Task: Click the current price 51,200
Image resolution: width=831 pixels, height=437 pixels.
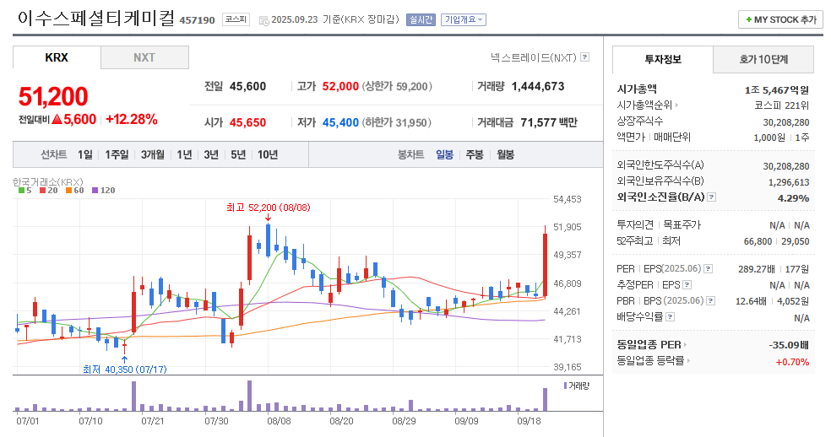Action: [53, 97]
